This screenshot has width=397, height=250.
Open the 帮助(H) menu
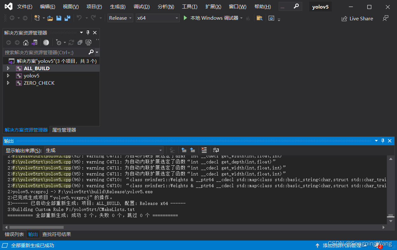pos(263,7)
